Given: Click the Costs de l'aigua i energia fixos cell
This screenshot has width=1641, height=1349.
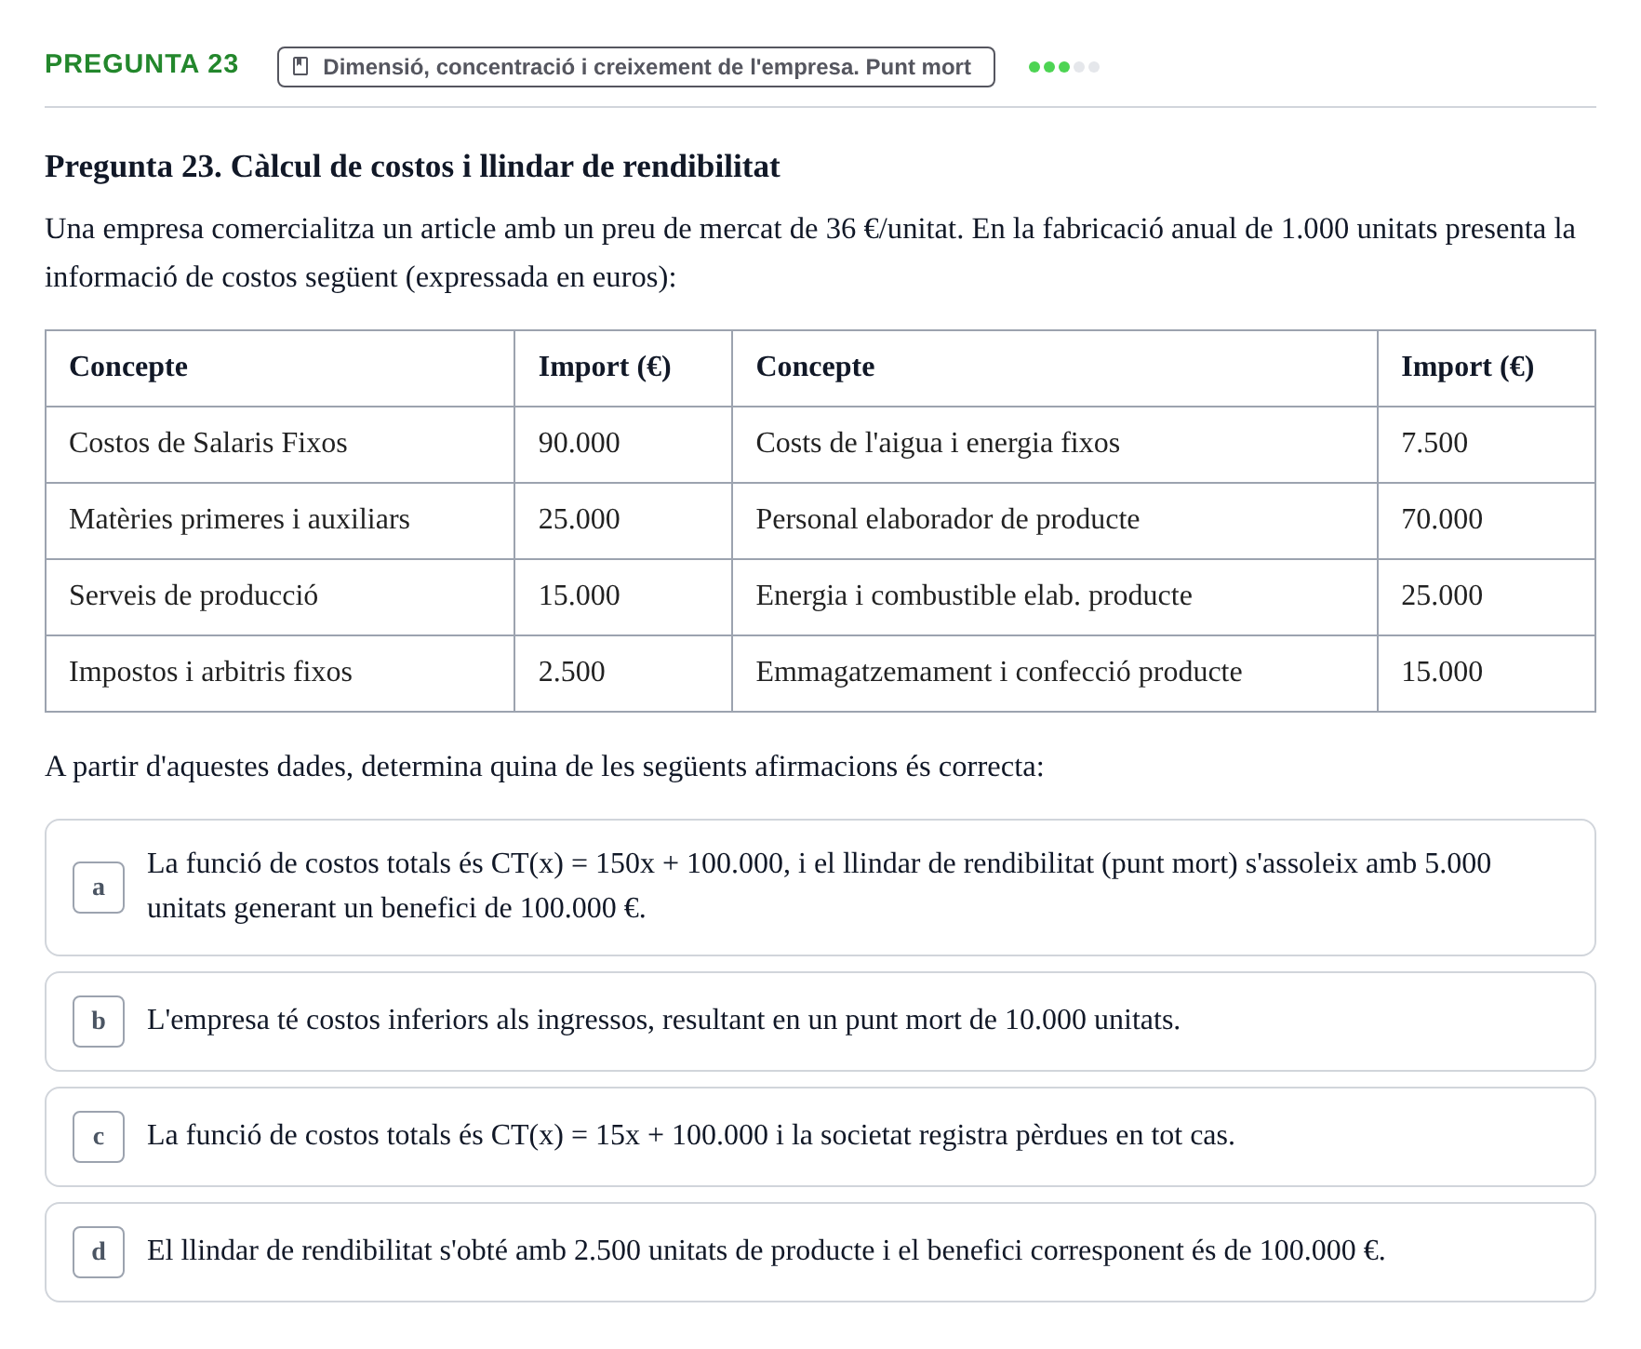Looking at the screenshot, I should point(1055,445).
